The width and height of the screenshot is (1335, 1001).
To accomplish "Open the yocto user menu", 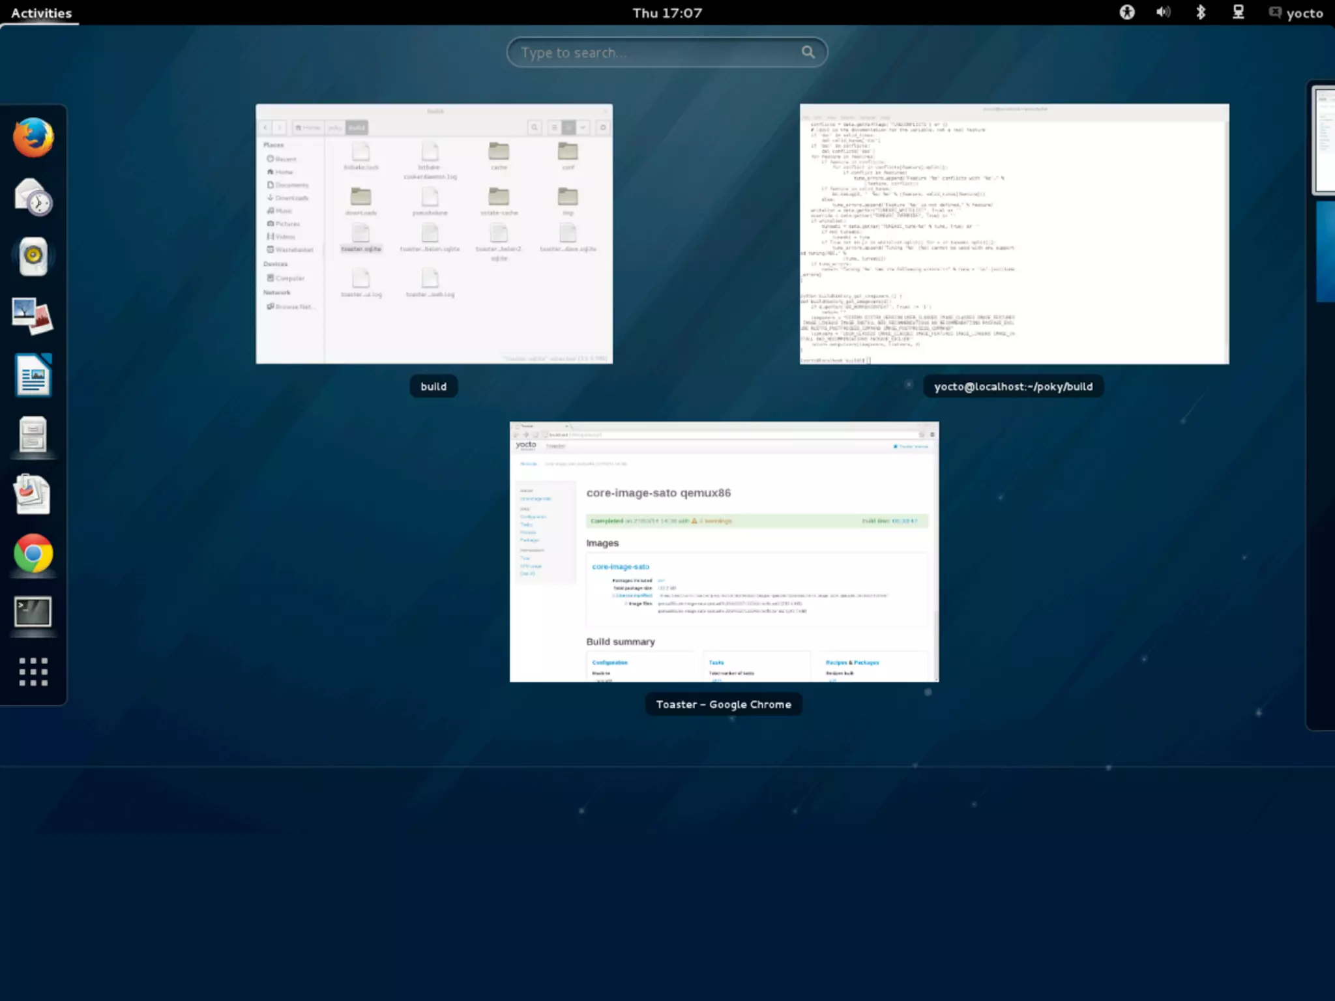I will click(1296, 13).
